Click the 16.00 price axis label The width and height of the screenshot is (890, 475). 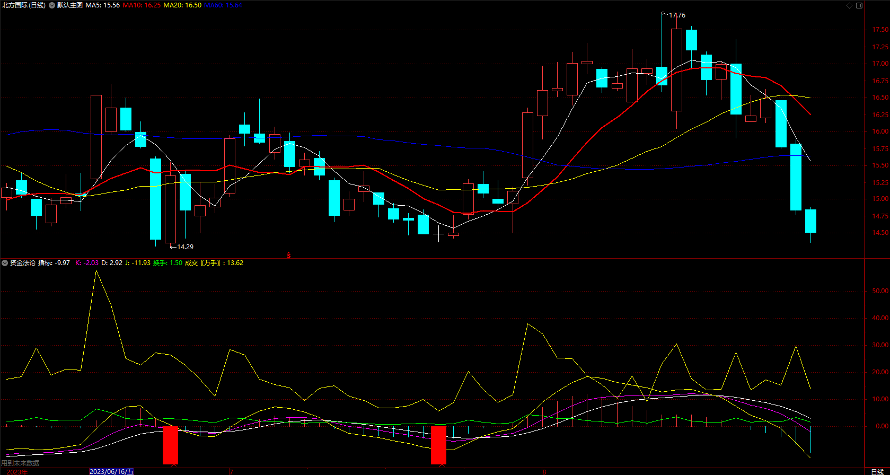coord(880,131)
